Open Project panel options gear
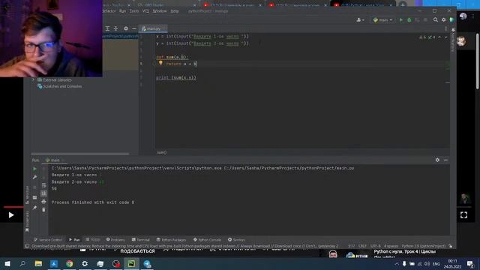The image size is (480, 270). tap(126, 28)
